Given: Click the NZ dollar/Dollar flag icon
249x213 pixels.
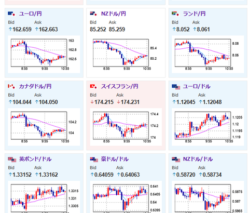Looking at the screenshot, I should pyautogui.click(x=176, y=159).
